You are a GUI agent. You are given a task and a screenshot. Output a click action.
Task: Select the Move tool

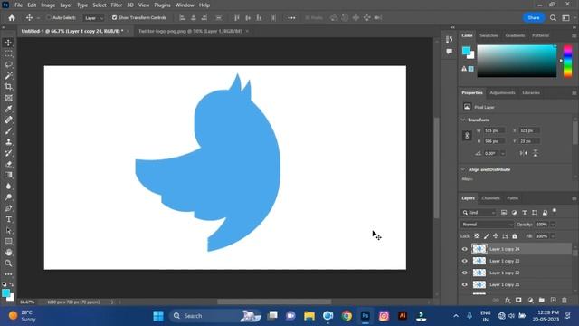(x=8, y=43)
